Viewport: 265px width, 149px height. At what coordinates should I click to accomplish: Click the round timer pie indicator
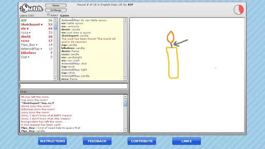(x=238, y=10)
